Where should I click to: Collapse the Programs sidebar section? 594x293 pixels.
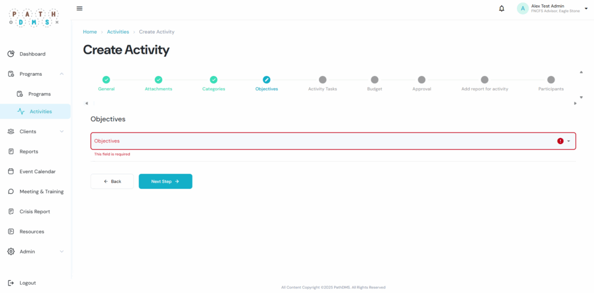(61, 74)
